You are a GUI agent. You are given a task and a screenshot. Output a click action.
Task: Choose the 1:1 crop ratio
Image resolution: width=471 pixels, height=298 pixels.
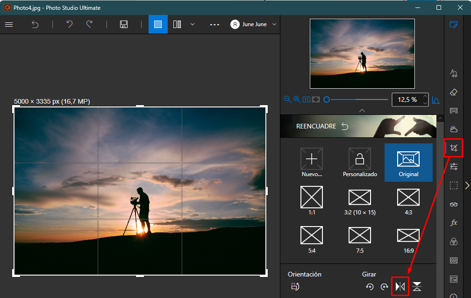click(312, 200)
